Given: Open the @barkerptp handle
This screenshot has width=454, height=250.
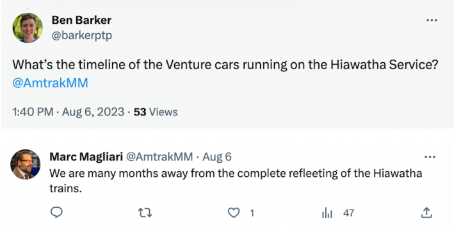Looking at the screenshot, I should click(82, 35).
